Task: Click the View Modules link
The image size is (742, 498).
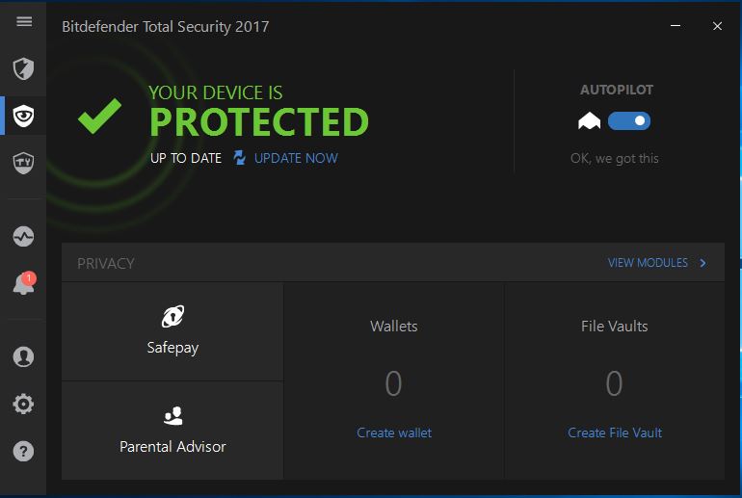Action: pyautogui.click(x=648, y=263)
